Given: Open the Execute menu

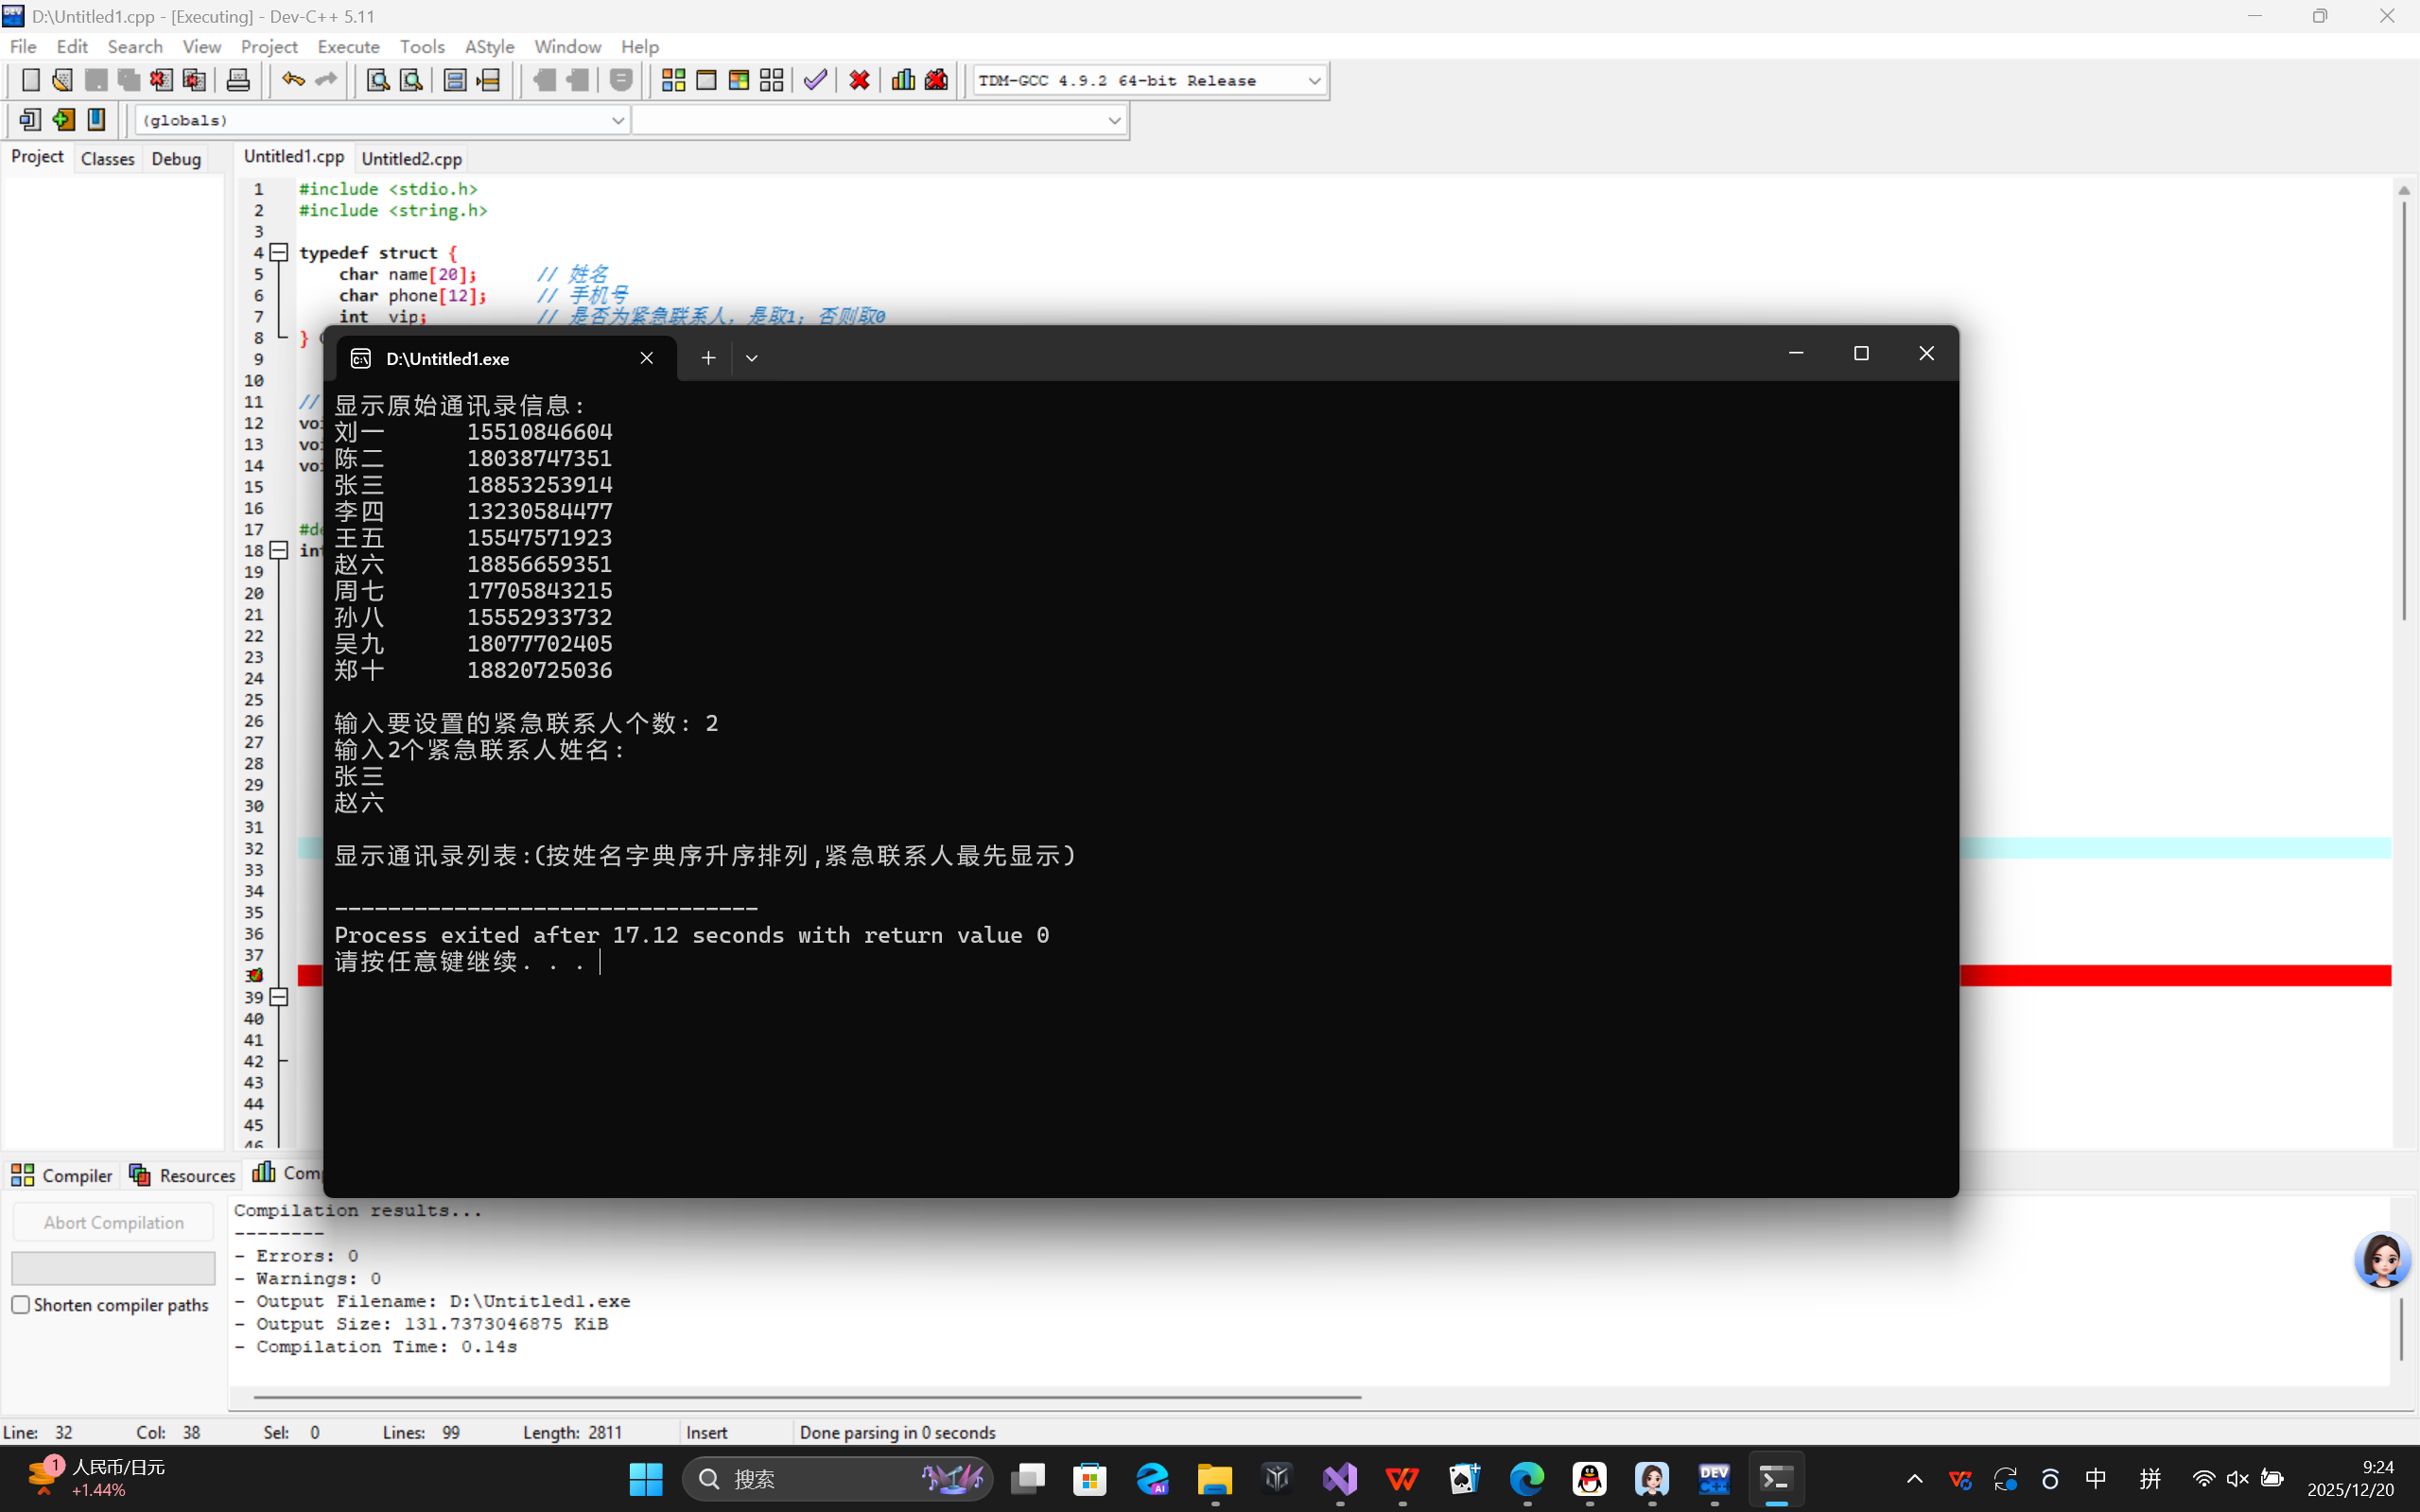Looking at the screenshot, I should [x=348, y=47].
